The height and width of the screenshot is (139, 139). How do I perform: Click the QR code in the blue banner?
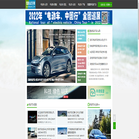[105, 18]
